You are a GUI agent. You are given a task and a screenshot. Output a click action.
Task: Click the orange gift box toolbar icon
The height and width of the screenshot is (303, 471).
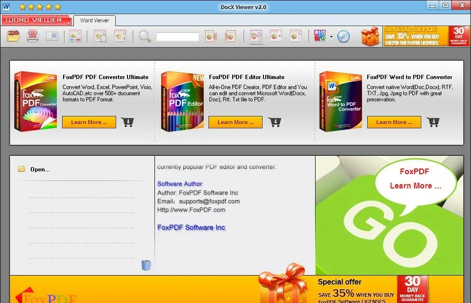(370, 36)
